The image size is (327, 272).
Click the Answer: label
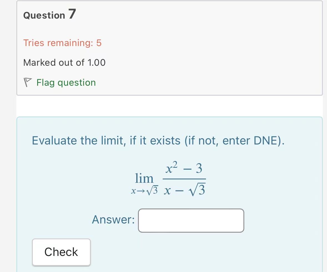coord(112,220)
